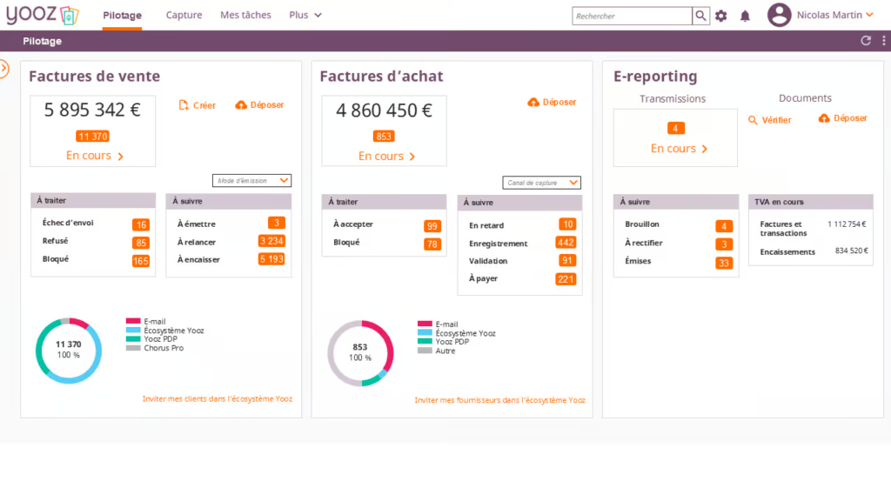The image size is (891, 501).
Task: Click the E-mail legend swatch for sales
Action: (133, 321)
